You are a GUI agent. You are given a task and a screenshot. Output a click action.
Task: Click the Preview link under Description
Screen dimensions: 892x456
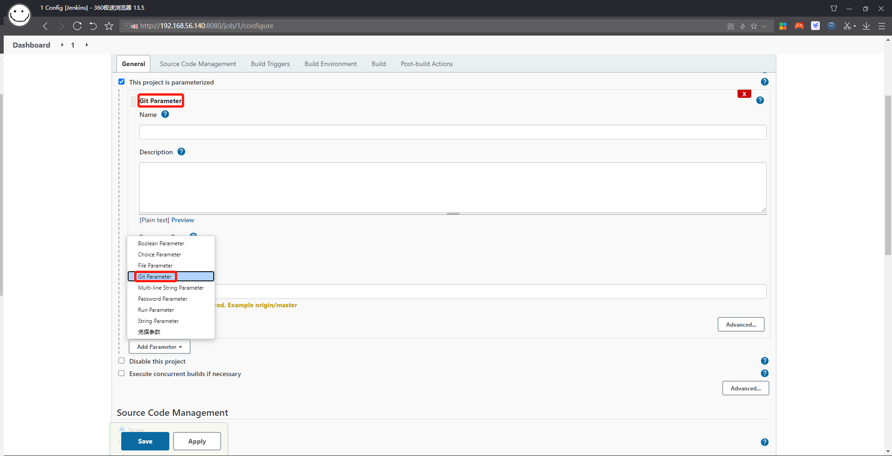coord(183,220)
